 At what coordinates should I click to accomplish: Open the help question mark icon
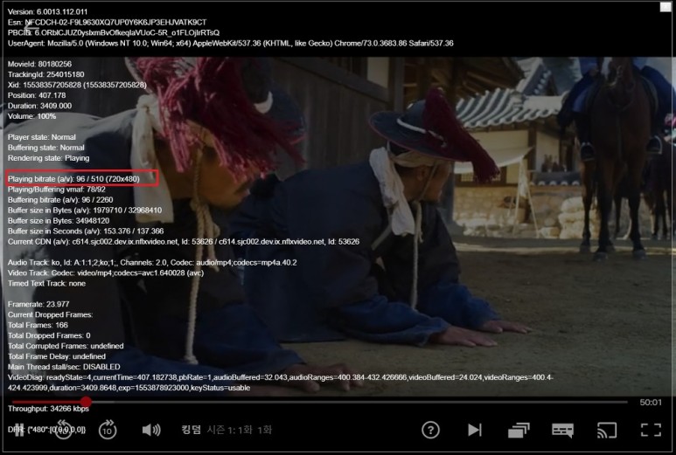[430, 430]
